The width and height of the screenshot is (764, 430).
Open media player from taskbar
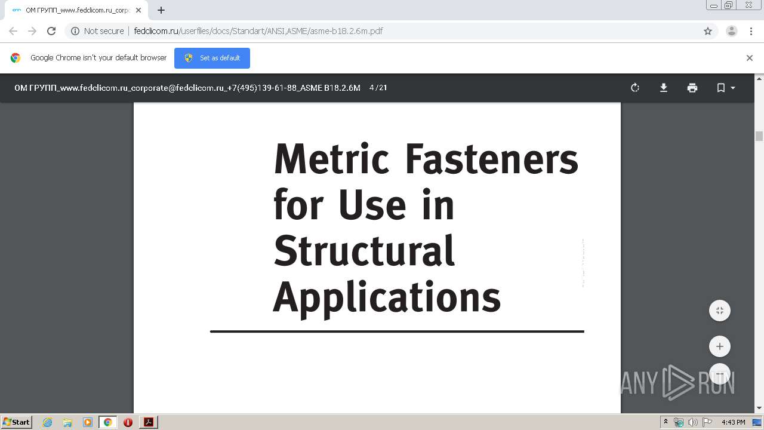click(88, 422)
